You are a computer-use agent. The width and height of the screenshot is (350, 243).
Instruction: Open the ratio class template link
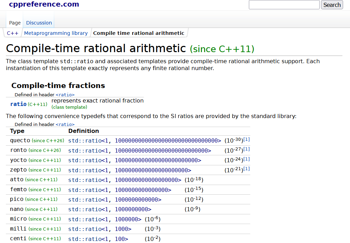coord(18,104)
